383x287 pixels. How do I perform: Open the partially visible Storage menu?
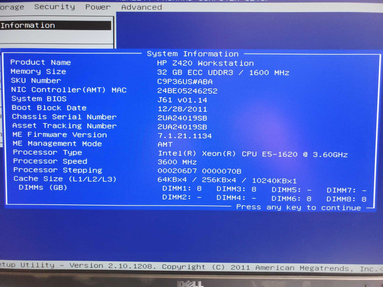(12, 7)
